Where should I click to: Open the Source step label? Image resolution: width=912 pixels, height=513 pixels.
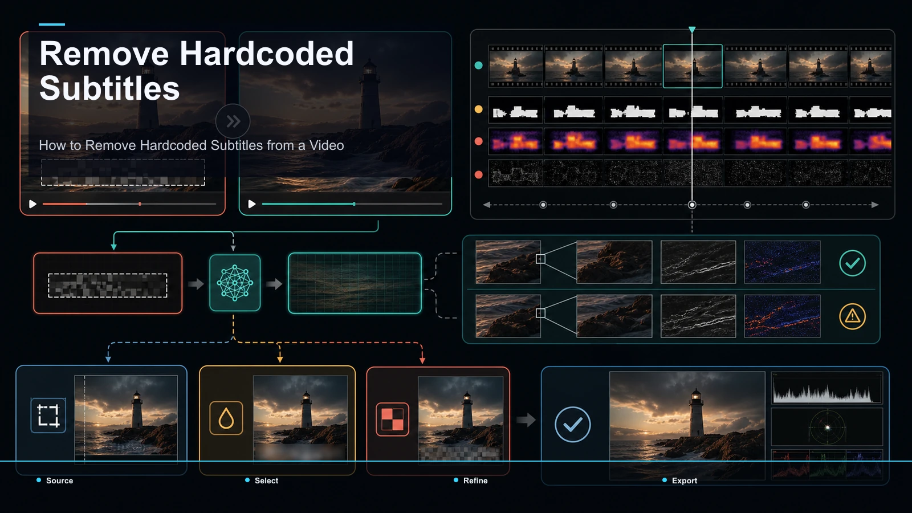coord(59,481)
